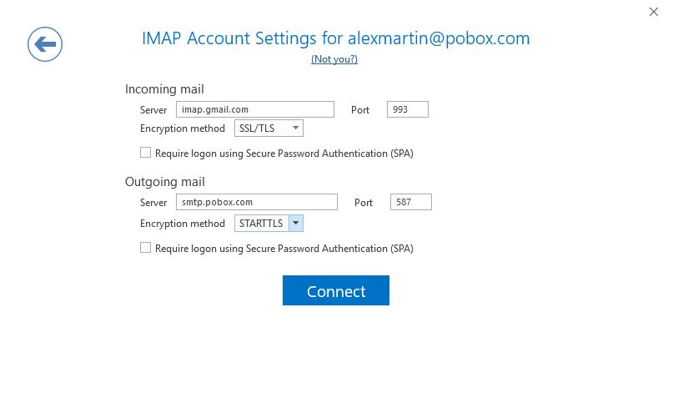Select the 'Incoming mail' heading text
Viewport: 673px width, 398px height.
[x=164, y=89]
